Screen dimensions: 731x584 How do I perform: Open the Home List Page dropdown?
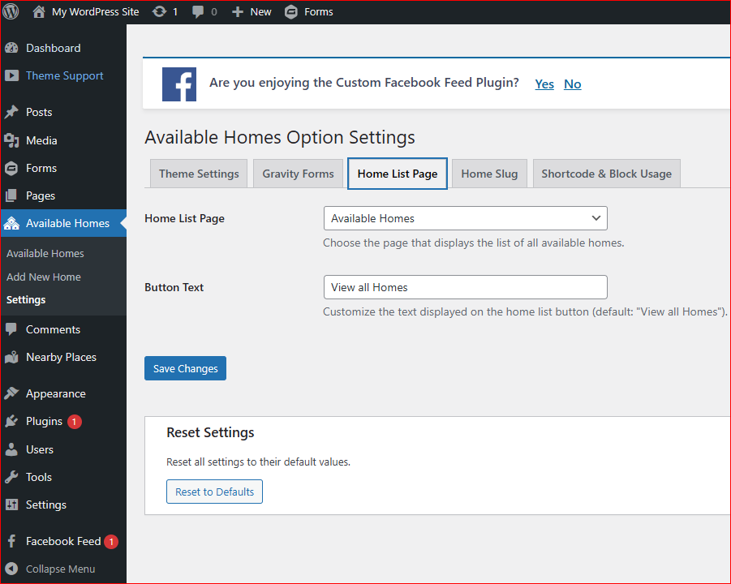(x=465, y=218)
